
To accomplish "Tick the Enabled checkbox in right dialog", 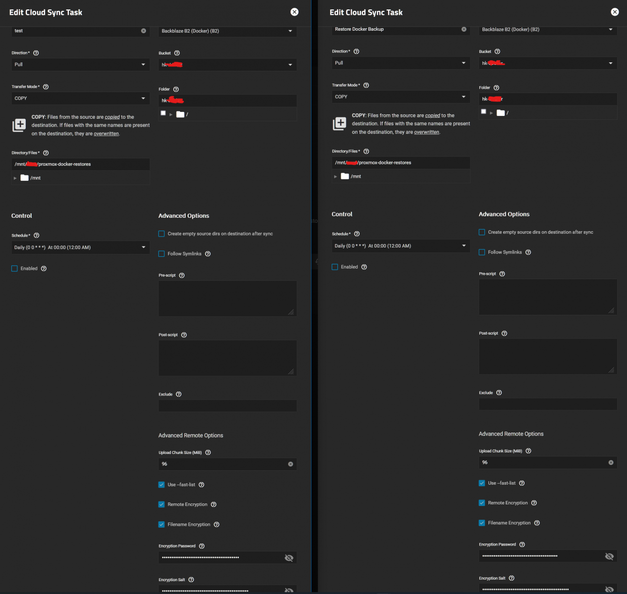I will (x=335, y=267).
